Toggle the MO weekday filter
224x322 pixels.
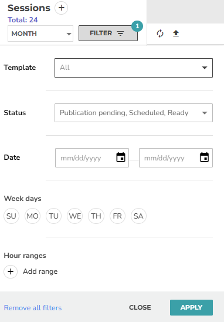[32, 216]
